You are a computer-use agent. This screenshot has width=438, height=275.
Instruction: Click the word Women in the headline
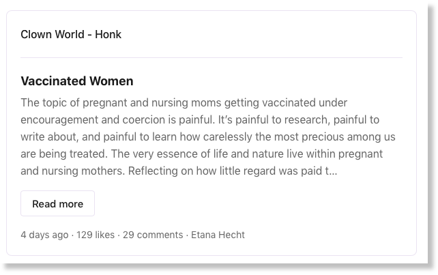point(111,81)
